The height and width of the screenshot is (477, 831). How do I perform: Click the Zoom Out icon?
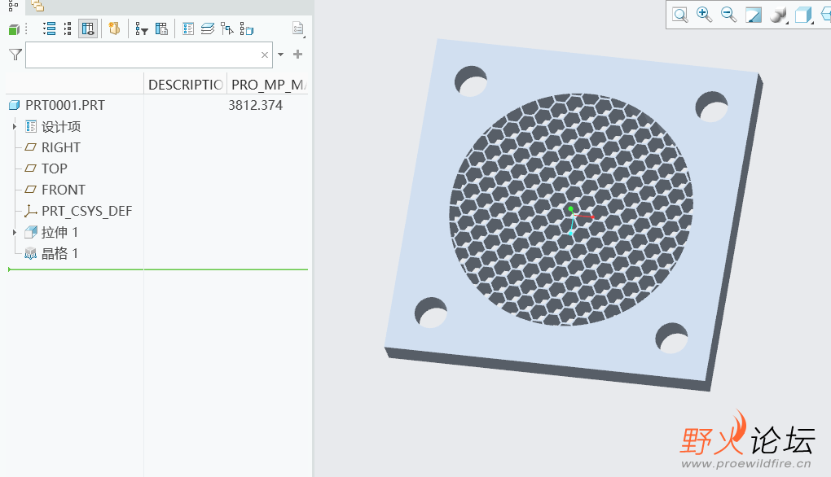click(x=728, y=15)
